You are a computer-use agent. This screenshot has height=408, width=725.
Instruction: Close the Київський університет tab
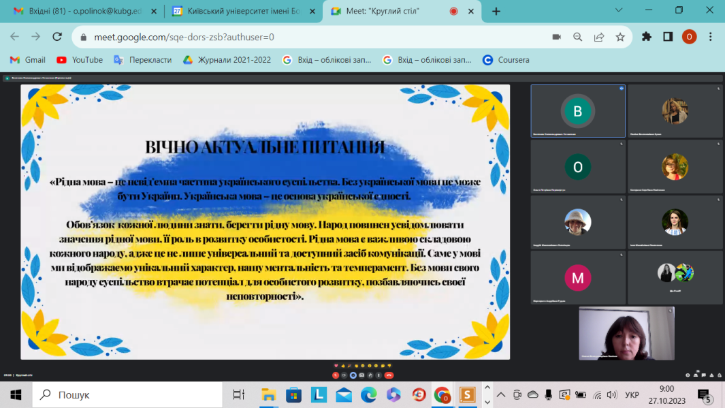coord(312,11)
